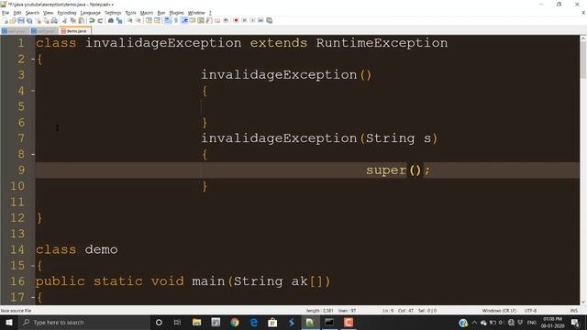The image size is (587, 330).
Task: Collapse the fold marker on line 15
Action: pos(33,266)
